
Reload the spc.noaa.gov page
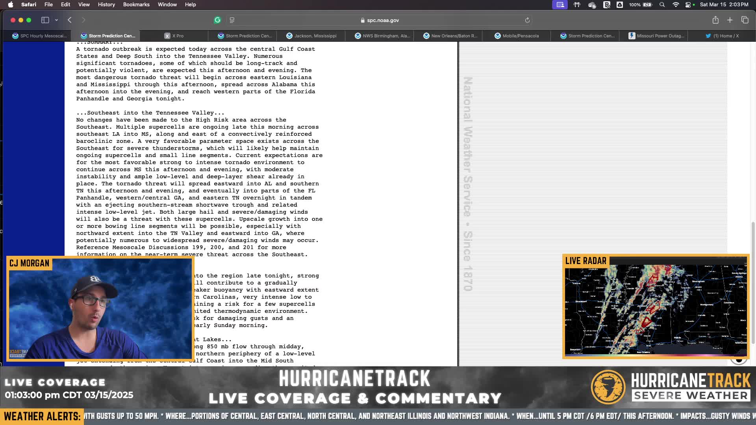point(527,20)
